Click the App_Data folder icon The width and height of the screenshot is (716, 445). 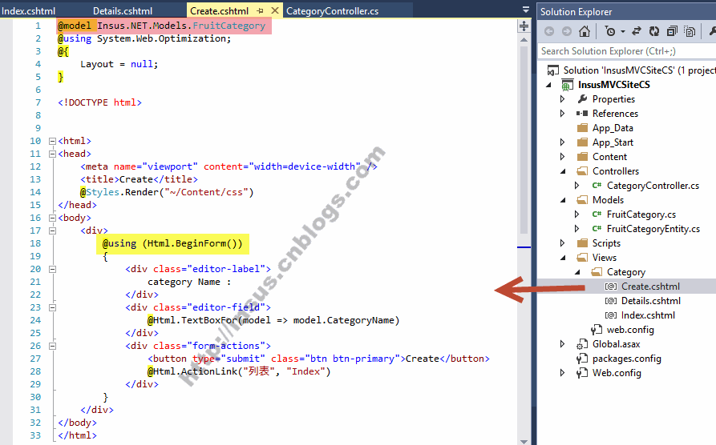582,127
